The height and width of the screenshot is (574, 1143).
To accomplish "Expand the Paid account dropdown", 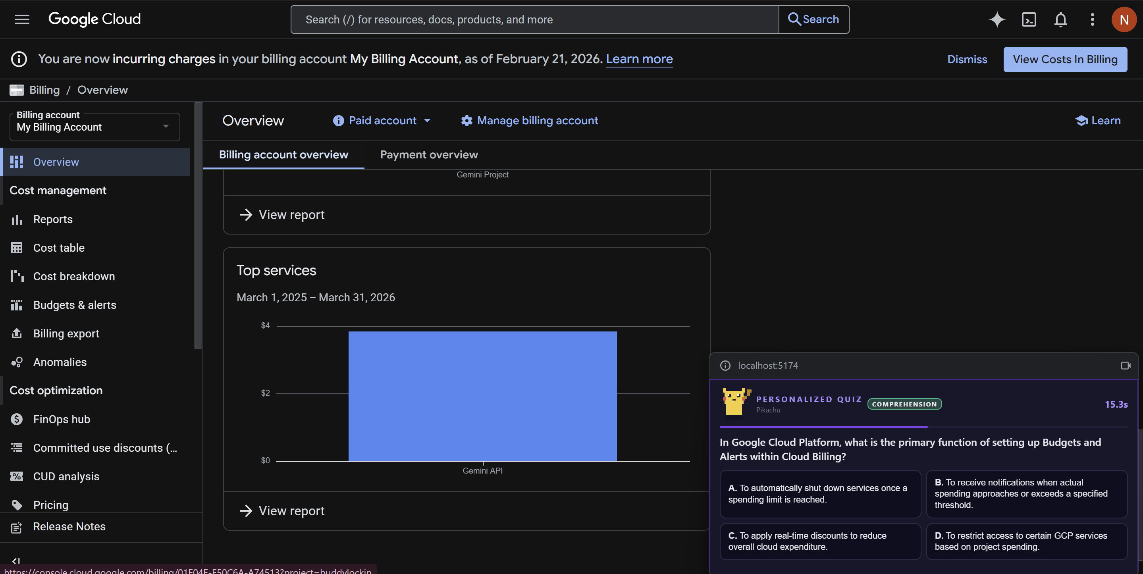I will point(382,121).
